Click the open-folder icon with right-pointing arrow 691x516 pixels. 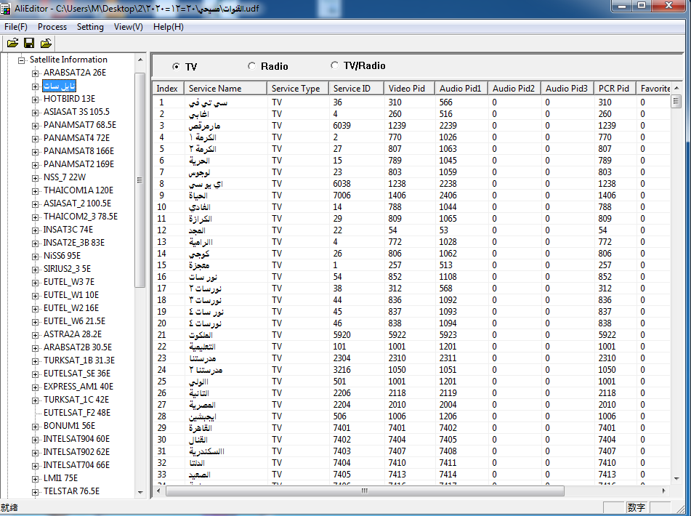coord(13,43)
